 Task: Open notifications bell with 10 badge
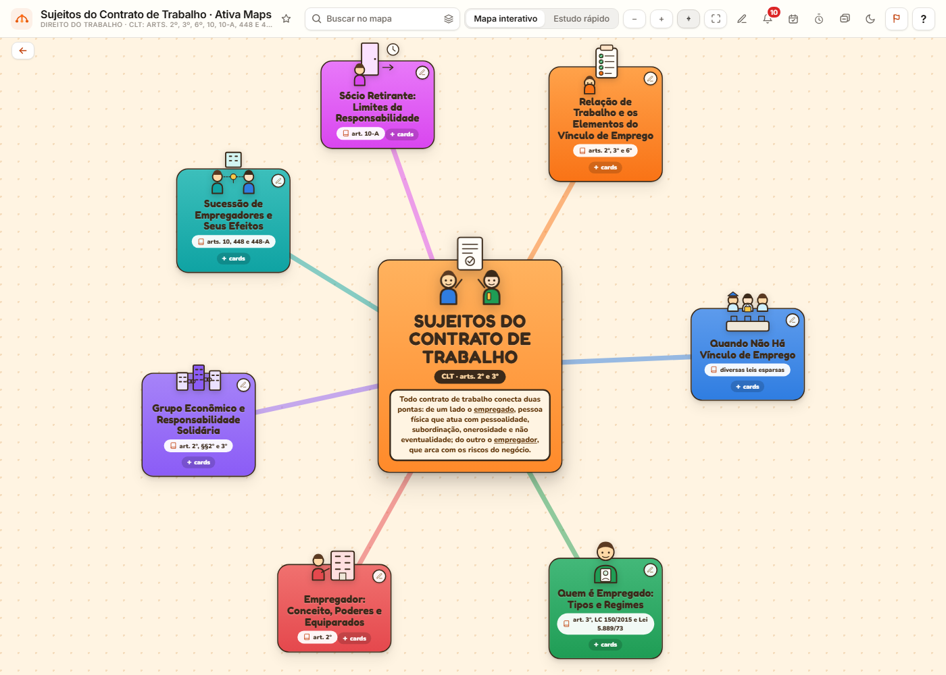coord(768,18)
